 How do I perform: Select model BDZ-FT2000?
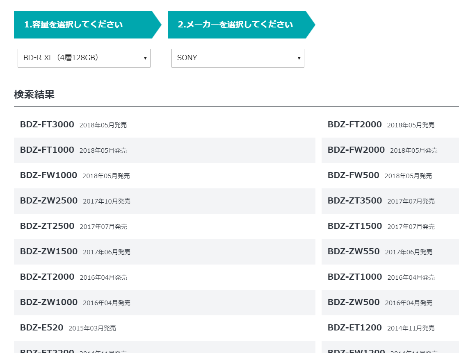[x=354, y=124]
